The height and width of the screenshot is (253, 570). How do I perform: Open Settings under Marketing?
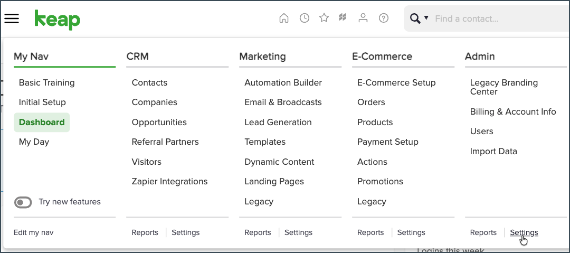pos(298,232)
